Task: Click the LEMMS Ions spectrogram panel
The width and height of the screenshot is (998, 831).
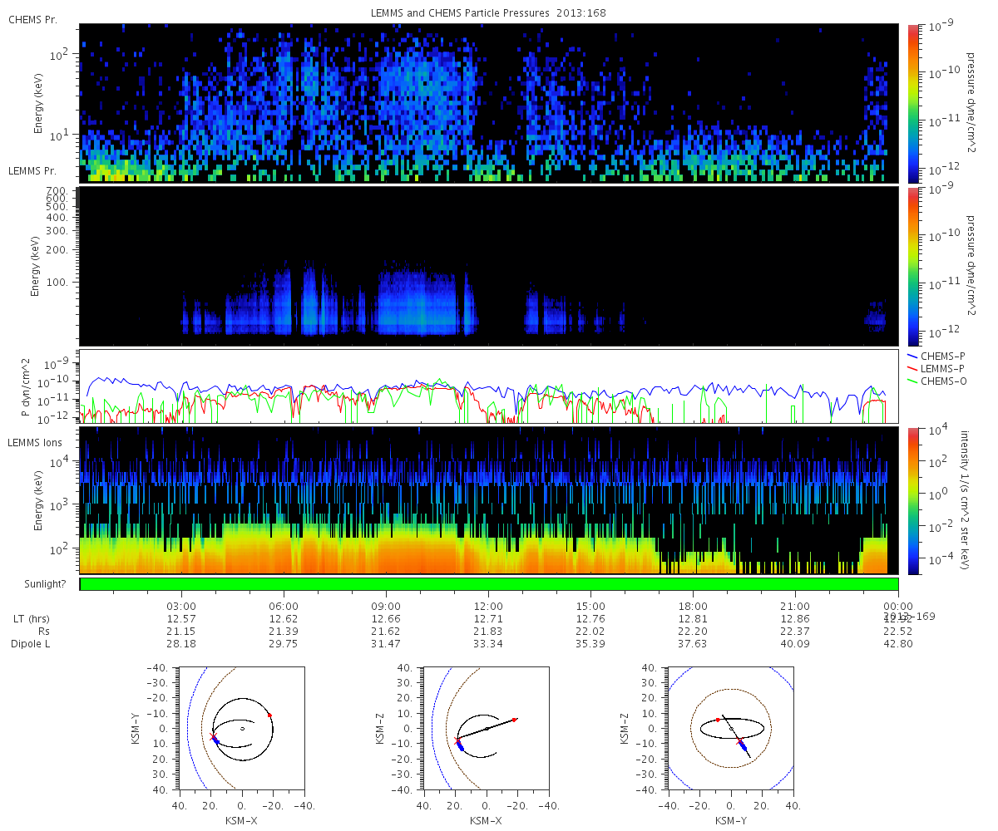Action: pos(489,500)
